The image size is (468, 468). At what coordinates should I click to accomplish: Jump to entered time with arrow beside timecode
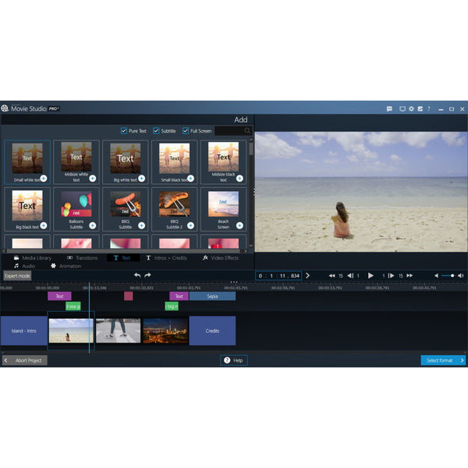307,276
